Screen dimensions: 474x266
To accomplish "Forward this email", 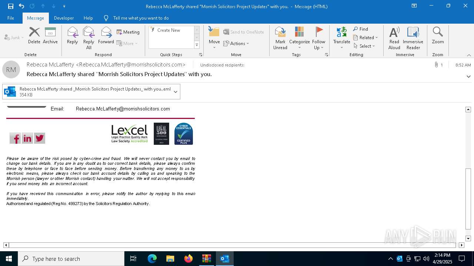I will 106,35.
